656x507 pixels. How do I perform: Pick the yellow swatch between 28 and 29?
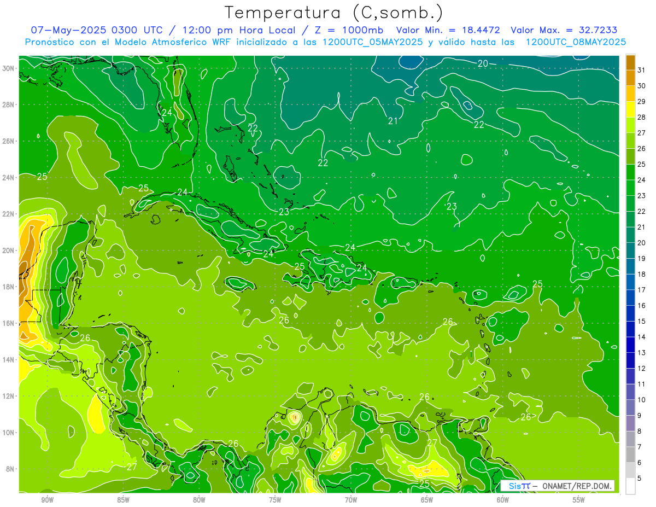[630, 109]
